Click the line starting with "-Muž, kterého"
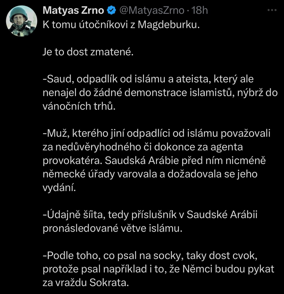The width and height of the screenshot is (284, 294). (156, 134)
